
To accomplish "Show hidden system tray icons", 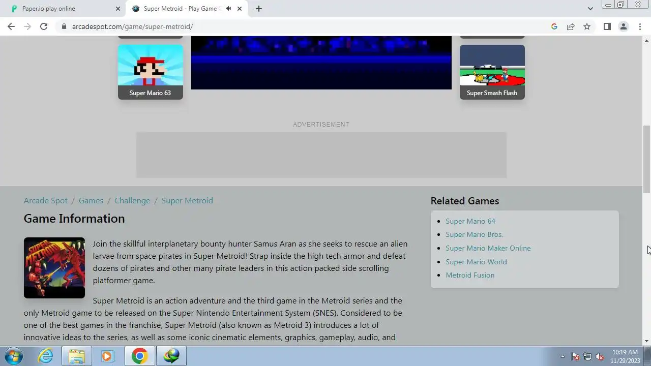I will click(x=563, y=356).
